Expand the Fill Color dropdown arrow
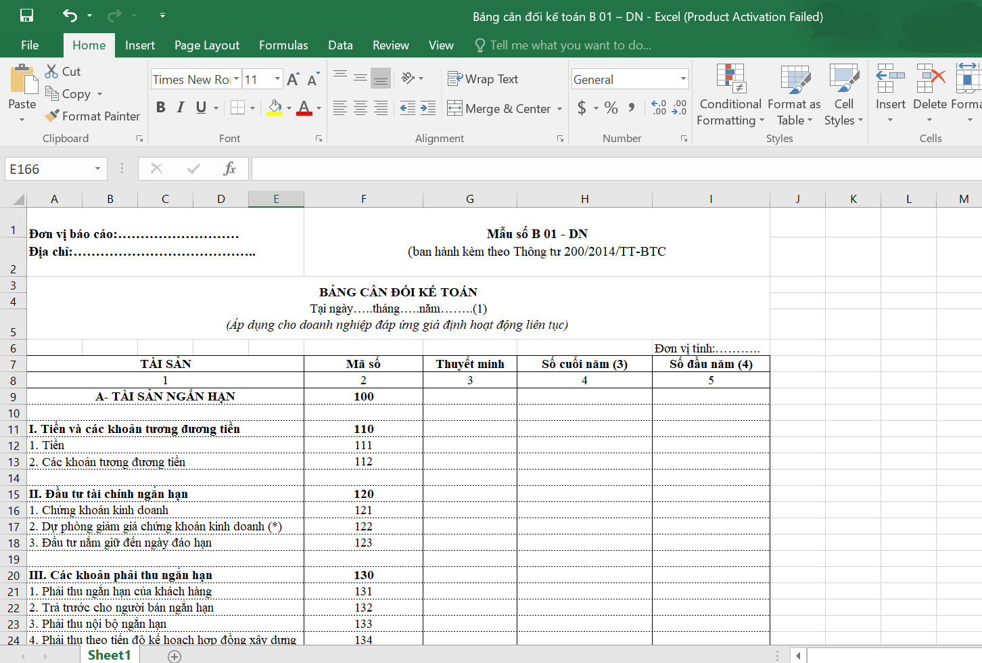 tap(289, 108)
